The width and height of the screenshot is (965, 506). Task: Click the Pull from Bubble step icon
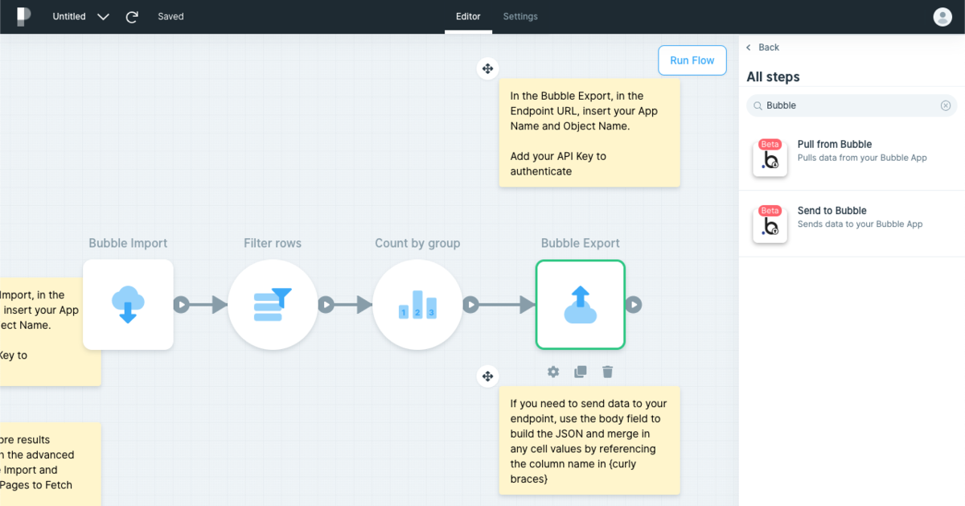770,158
